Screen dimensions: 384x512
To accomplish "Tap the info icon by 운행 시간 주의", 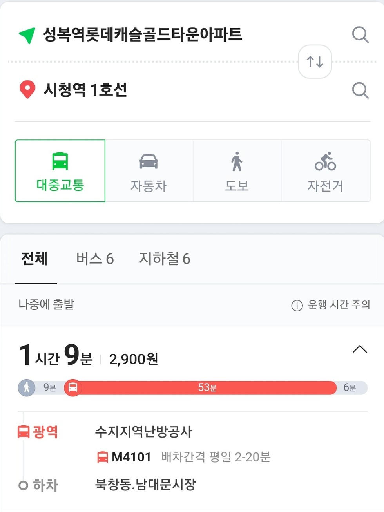I will [297, 305].
